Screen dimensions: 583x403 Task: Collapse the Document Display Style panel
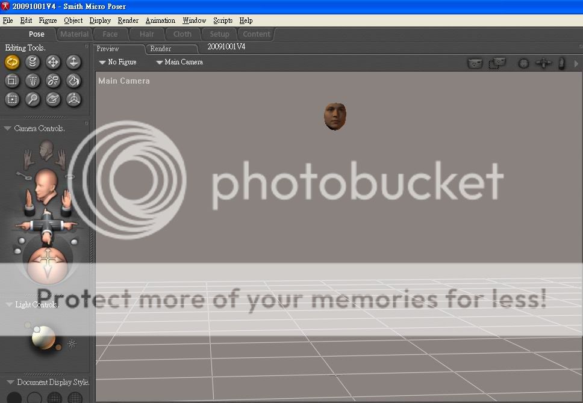[x=10, y=383]
